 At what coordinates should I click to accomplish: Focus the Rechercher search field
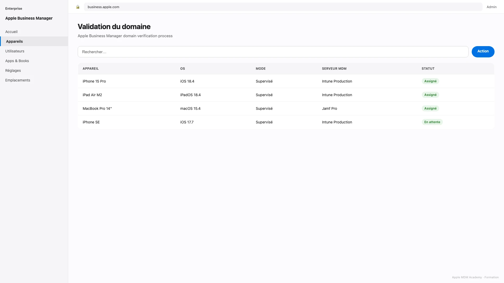point(273,52)
